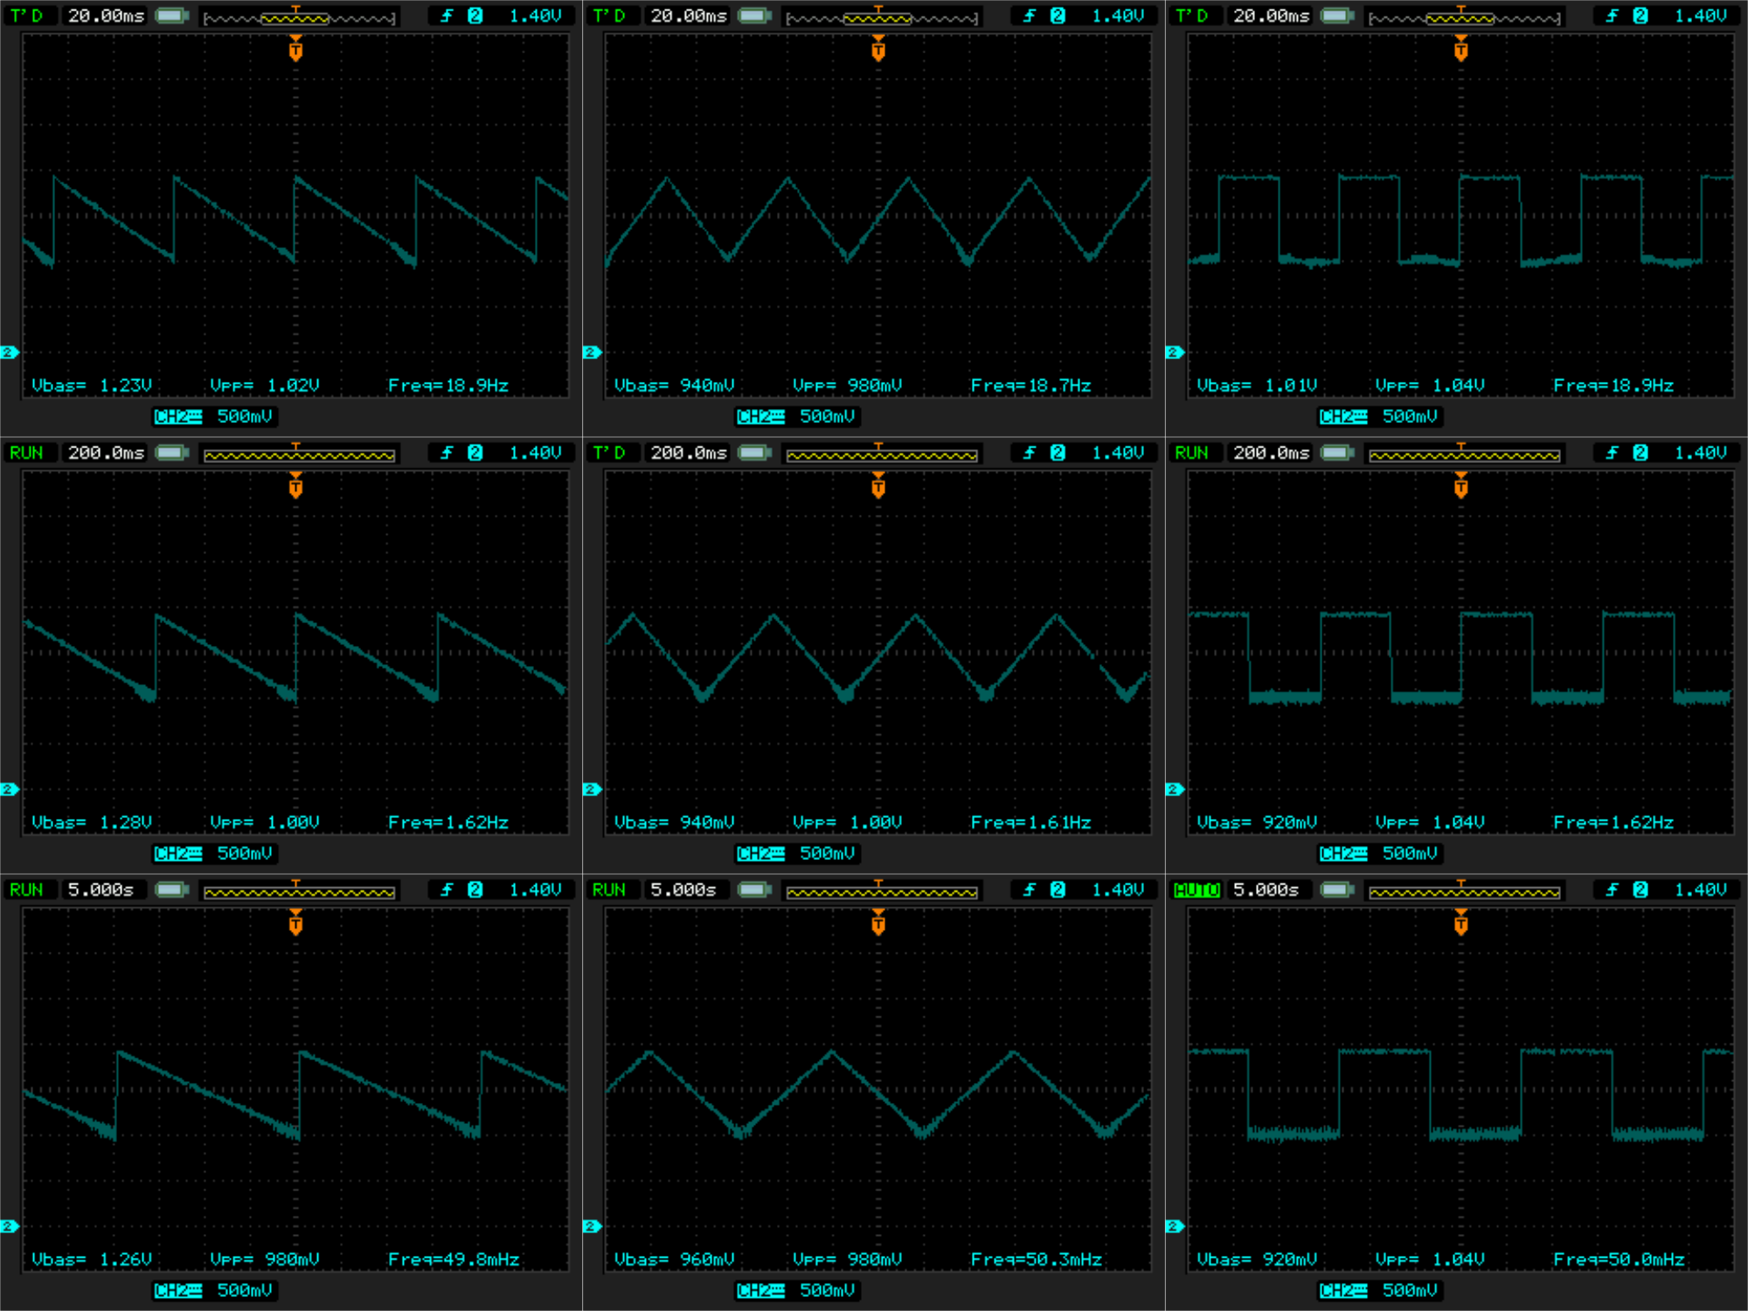Click rising-edge trigger icon in 18.7Hz panel
Image resolution: width=1748 pixels, height=1311 pixels.
tap(1030, 16)
